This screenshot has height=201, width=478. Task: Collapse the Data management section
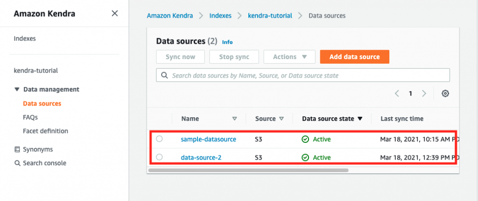coord(17,89)
